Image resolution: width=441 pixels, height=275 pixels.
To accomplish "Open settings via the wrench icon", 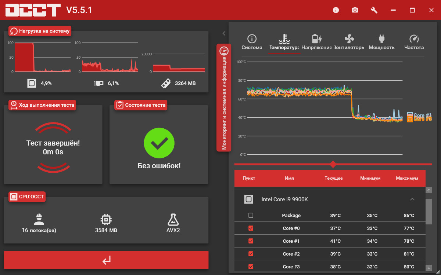I will (x=374, y=10).
